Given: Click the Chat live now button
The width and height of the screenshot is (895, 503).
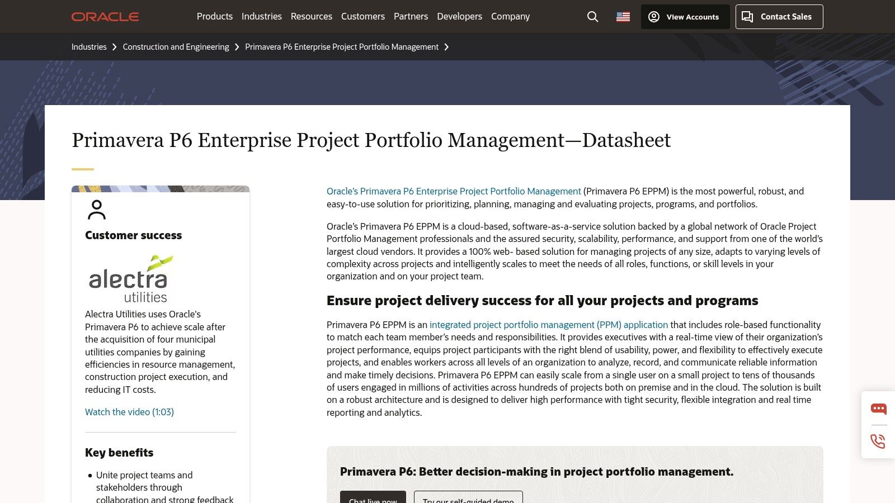Looking at the screenshot, I should pyautogui.click(x=373, y=499).
